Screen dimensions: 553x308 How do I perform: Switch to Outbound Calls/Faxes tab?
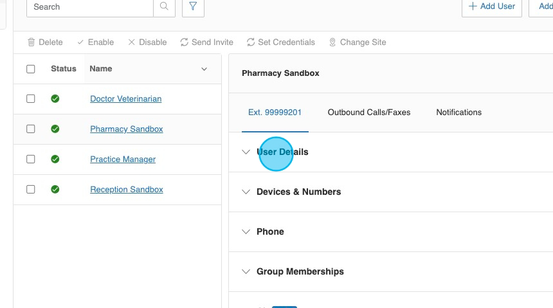pos(368,113)
